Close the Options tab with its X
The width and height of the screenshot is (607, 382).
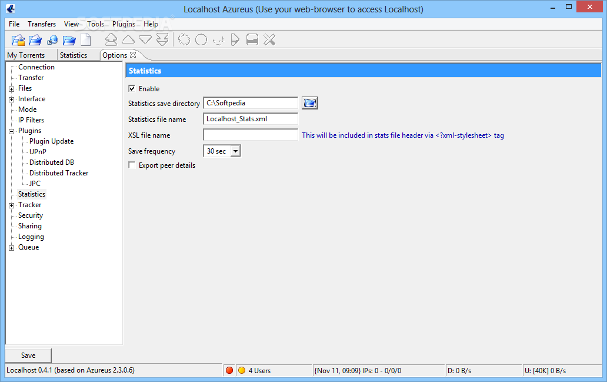133,55
